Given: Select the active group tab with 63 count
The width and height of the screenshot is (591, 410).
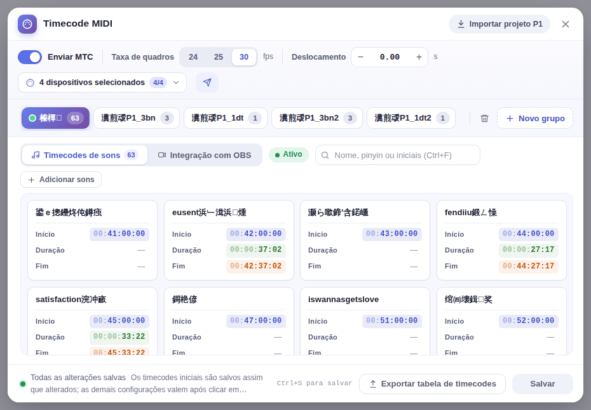Looking at the screenshot, I should (55, 118).
